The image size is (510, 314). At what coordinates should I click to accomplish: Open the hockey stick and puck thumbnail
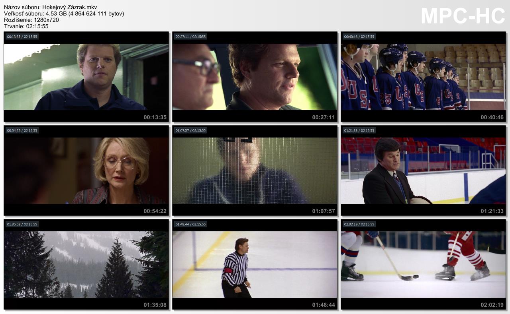pos(423,264)
